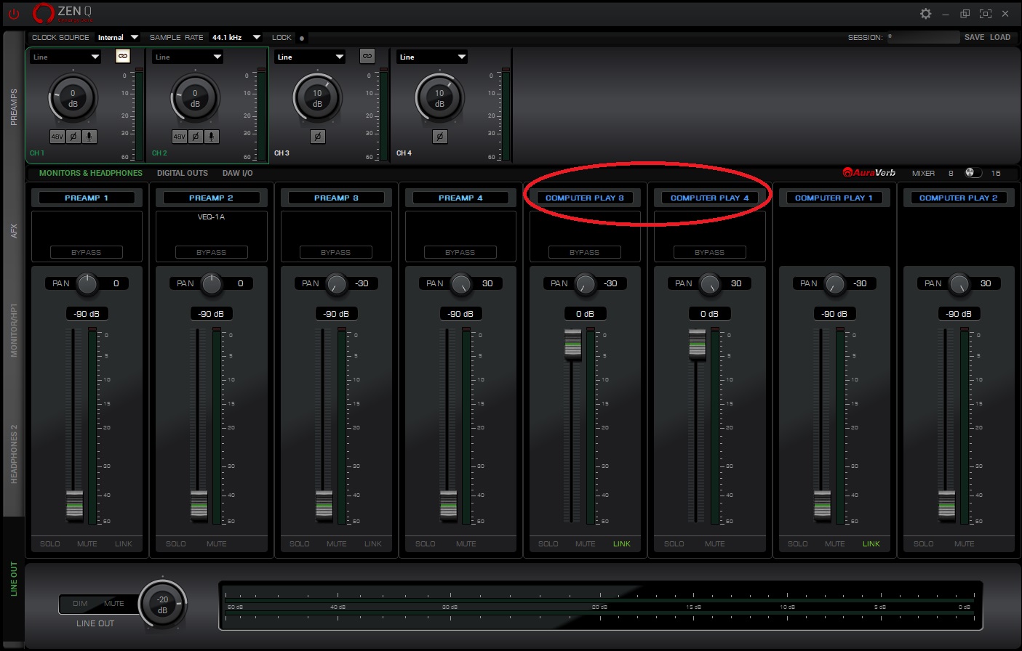This screenshot has height=651, width=1022.
Task: Solo the PREAMP 1 channel
Action: coord(50,543)
